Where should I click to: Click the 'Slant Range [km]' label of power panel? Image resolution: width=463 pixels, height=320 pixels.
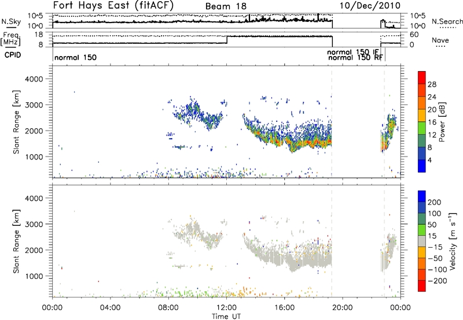(x=16, y=122)
